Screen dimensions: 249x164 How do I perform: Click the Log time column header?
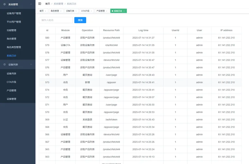[x=144, y=30]
